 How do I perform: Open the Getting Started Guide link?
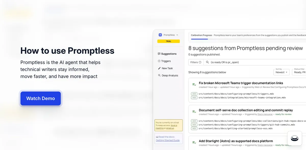coord(168,140)
